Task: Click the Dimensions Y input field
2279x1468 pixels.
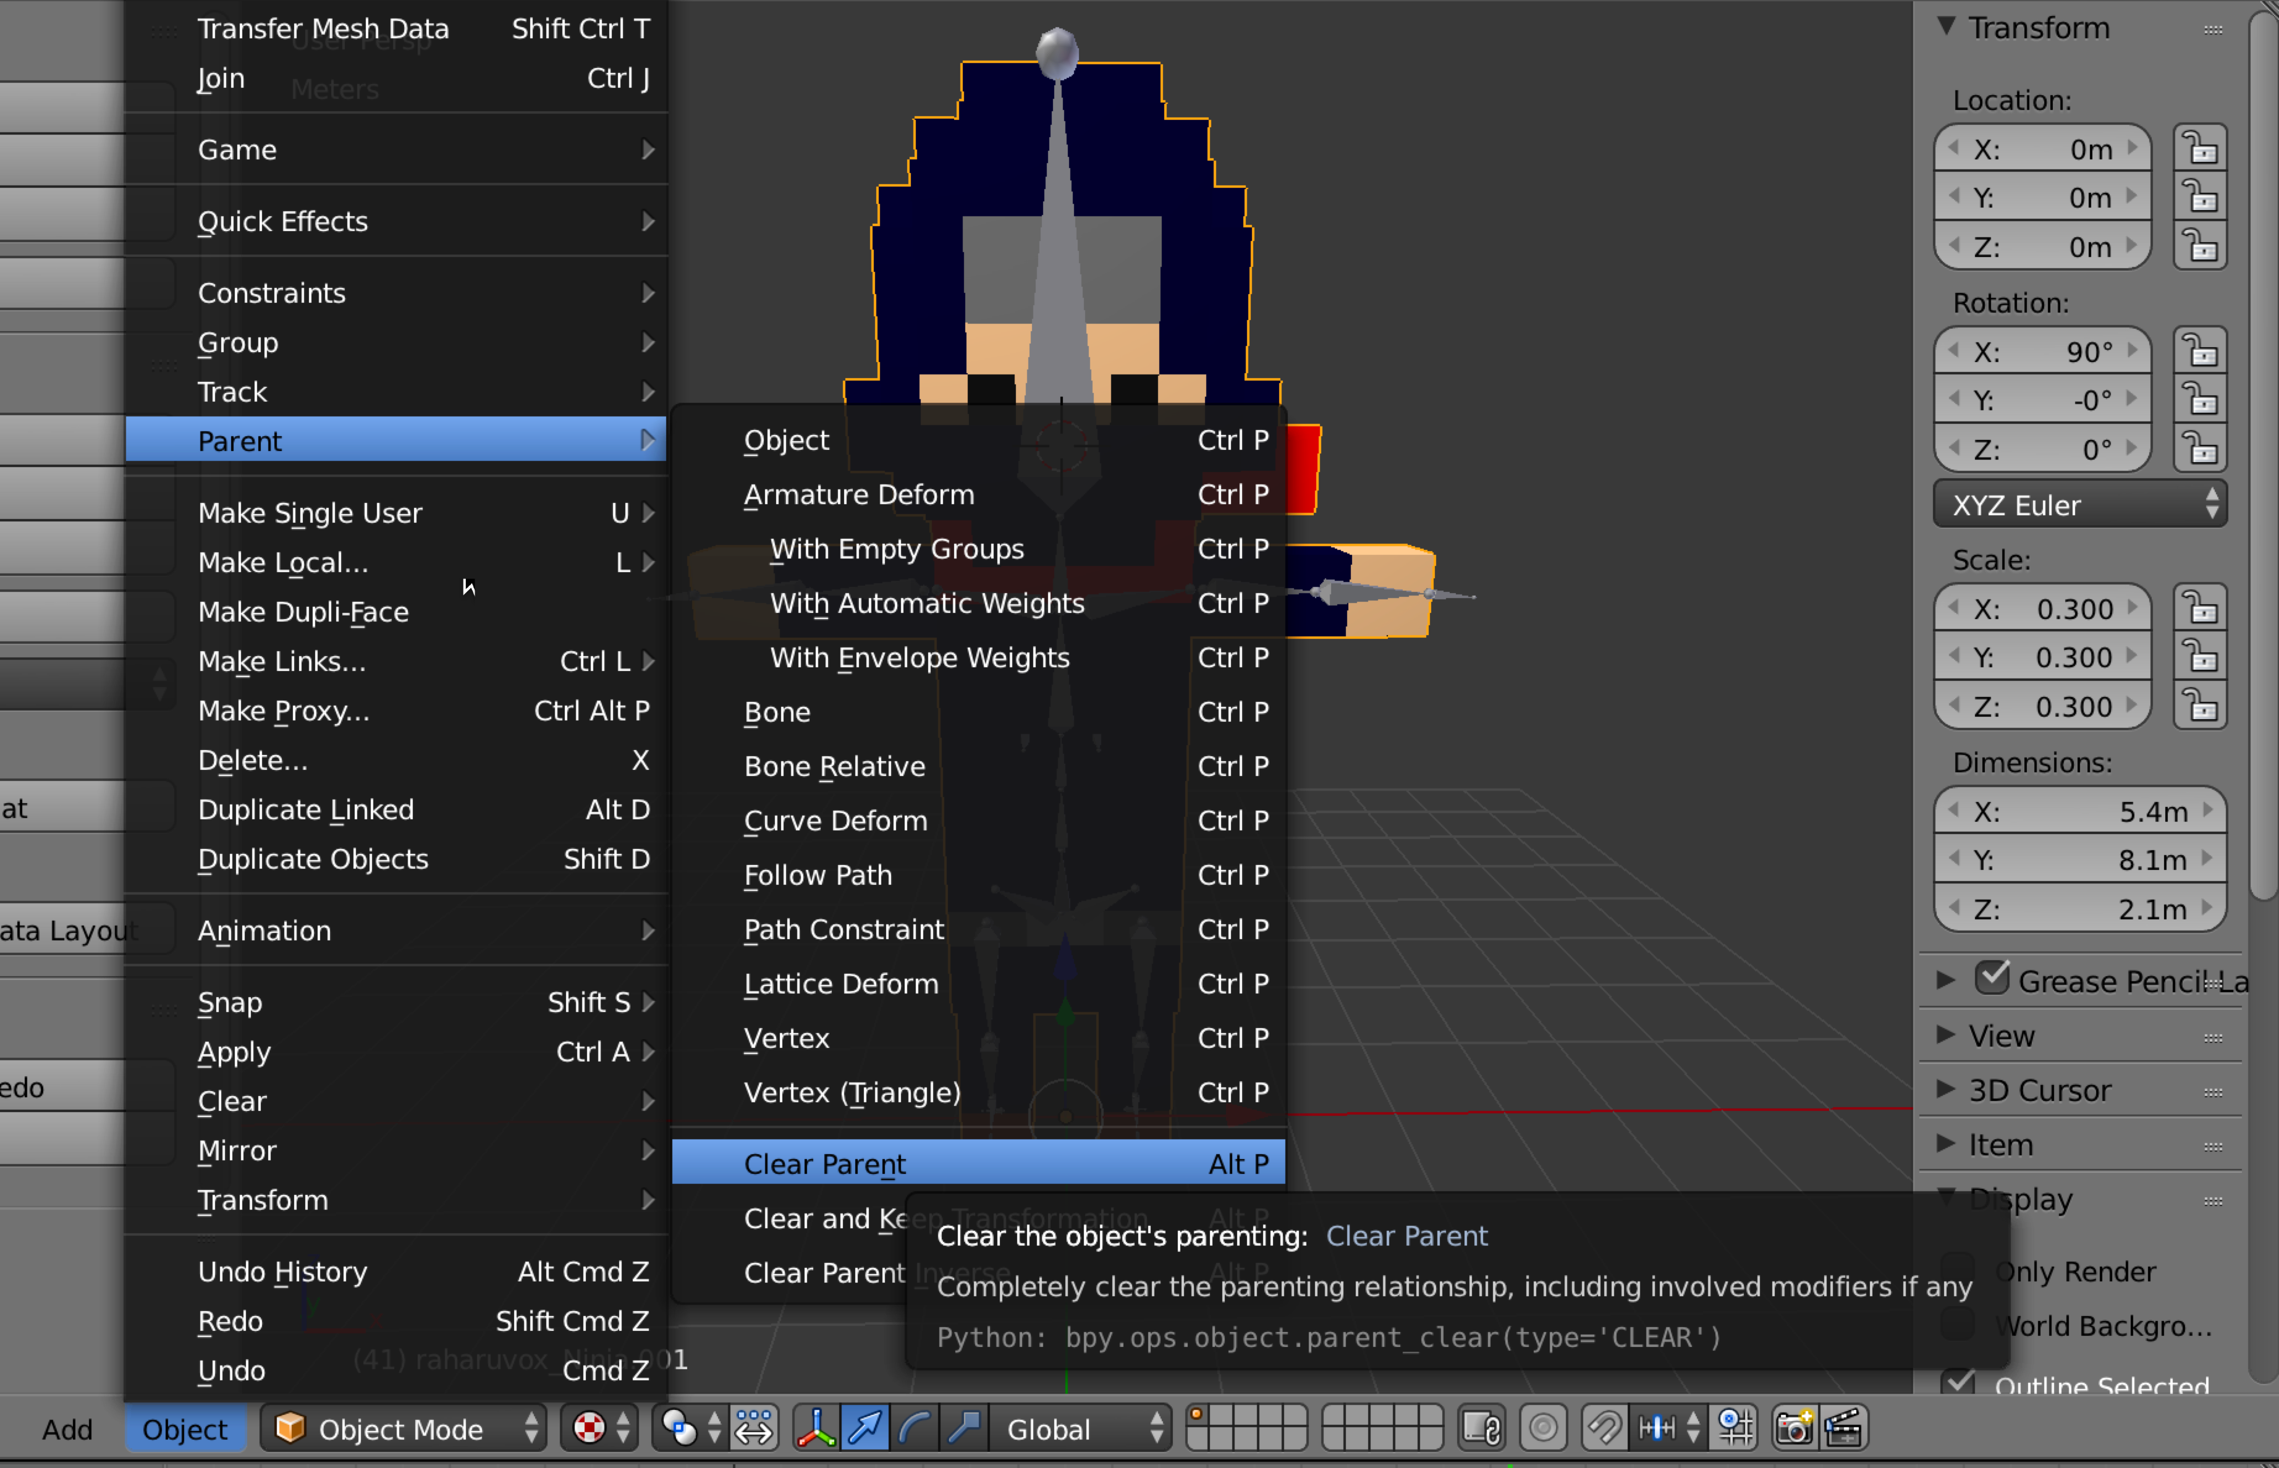Action: 2078,860
